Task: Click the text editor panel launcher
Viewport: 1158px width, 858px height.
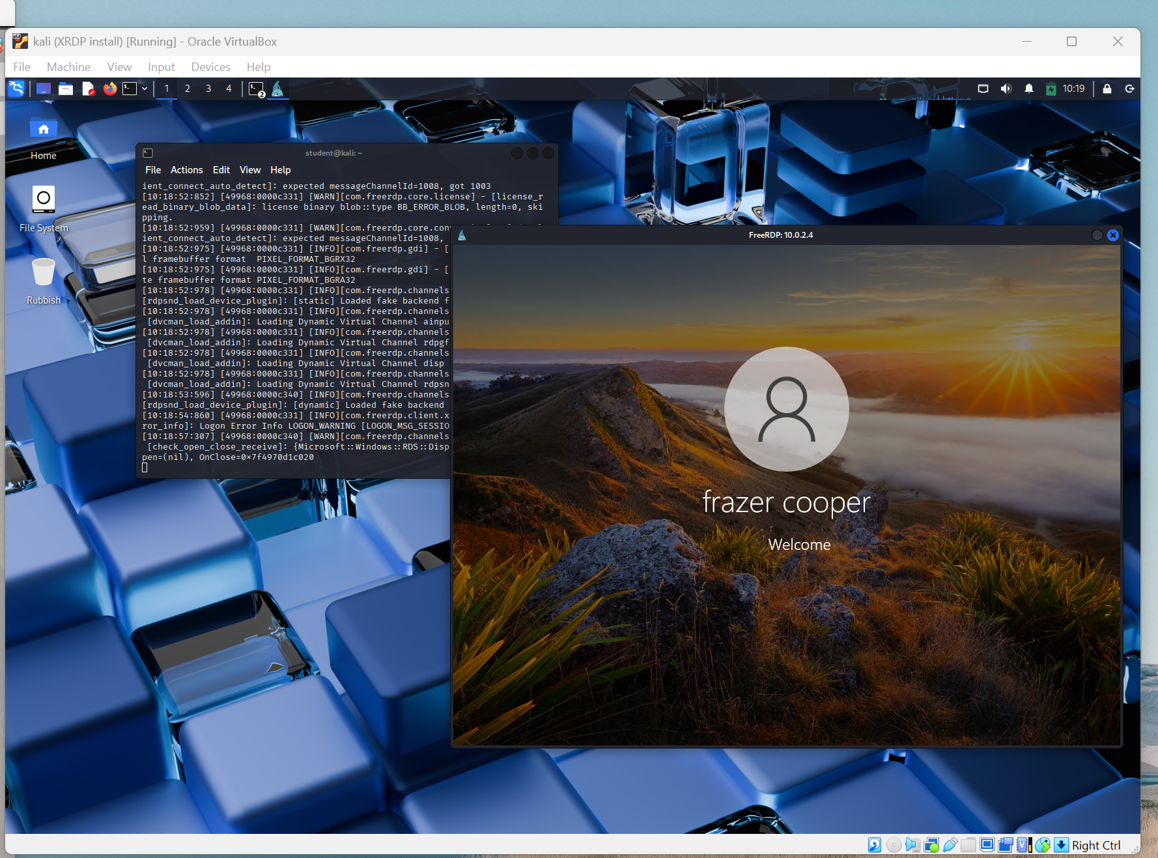Action: pyautogui.click(x=88, y=89)
